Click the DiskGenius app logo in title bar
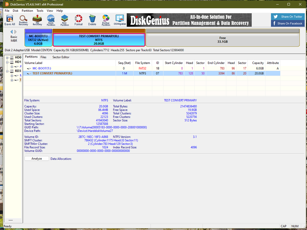The height and width of the screenshot is (230, 307). tap(7, 4)
